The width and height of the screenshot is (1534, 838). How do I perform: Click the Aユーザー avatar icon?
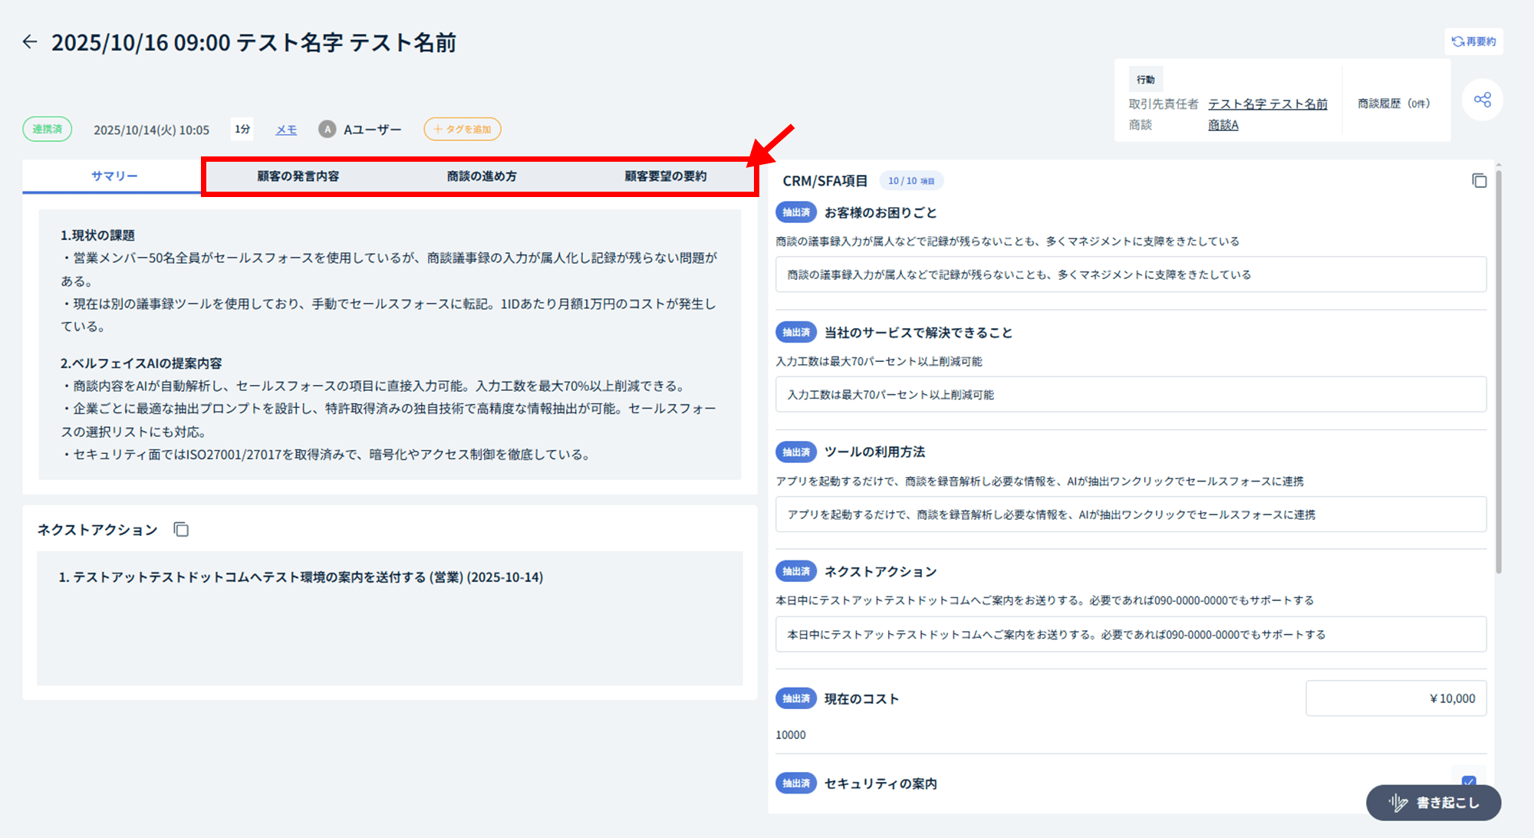[328, 130]
